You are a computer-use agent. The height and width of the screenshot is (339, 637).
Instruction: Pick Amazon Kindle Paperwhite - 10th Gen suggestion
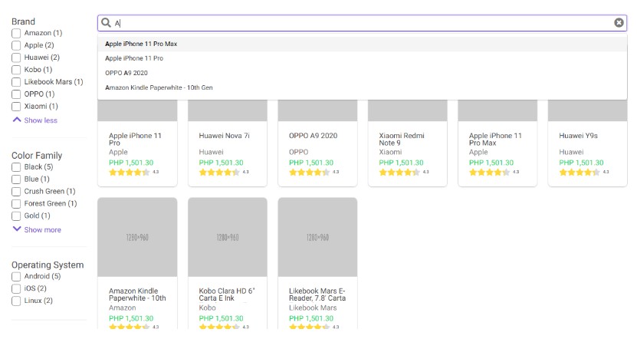coord(362,87)
